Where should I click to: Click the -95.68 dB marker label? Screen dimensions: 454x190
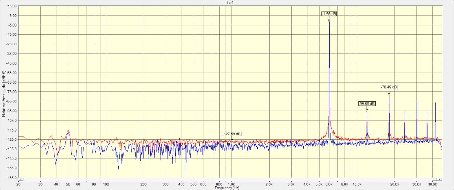coord(367,104)
